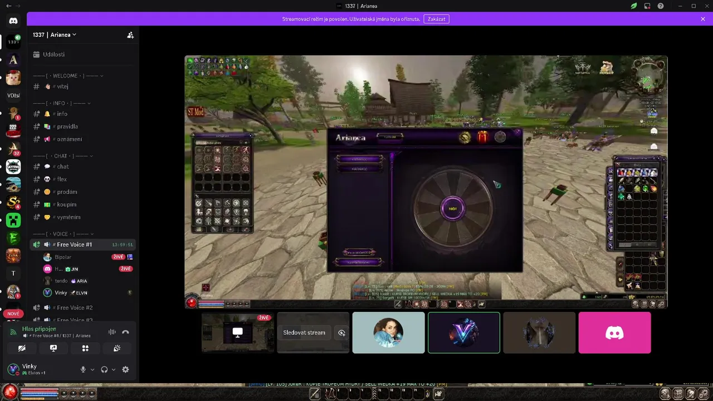This screenshot has height=401, width=713.
Task: Toggle noise suppression waveform icon
Action: coord(112,332)
